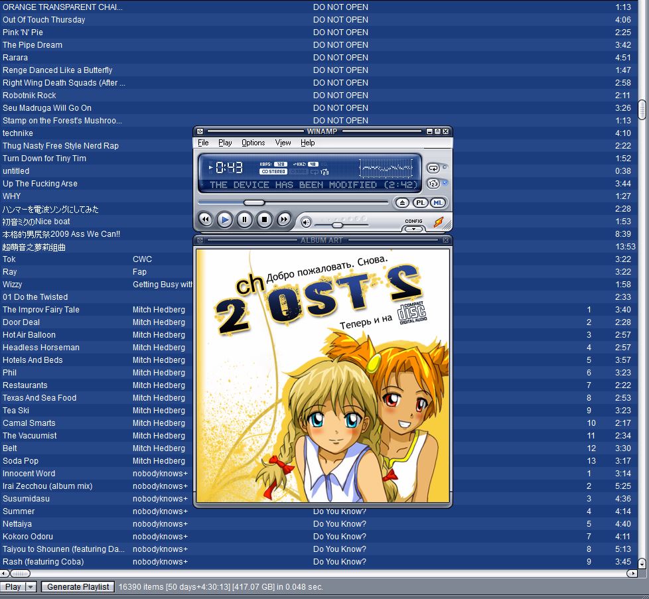Screen dimensions: 649x599
Task: Select track 'Turn Down for Tiny Tim'
Action: [44, 159]
